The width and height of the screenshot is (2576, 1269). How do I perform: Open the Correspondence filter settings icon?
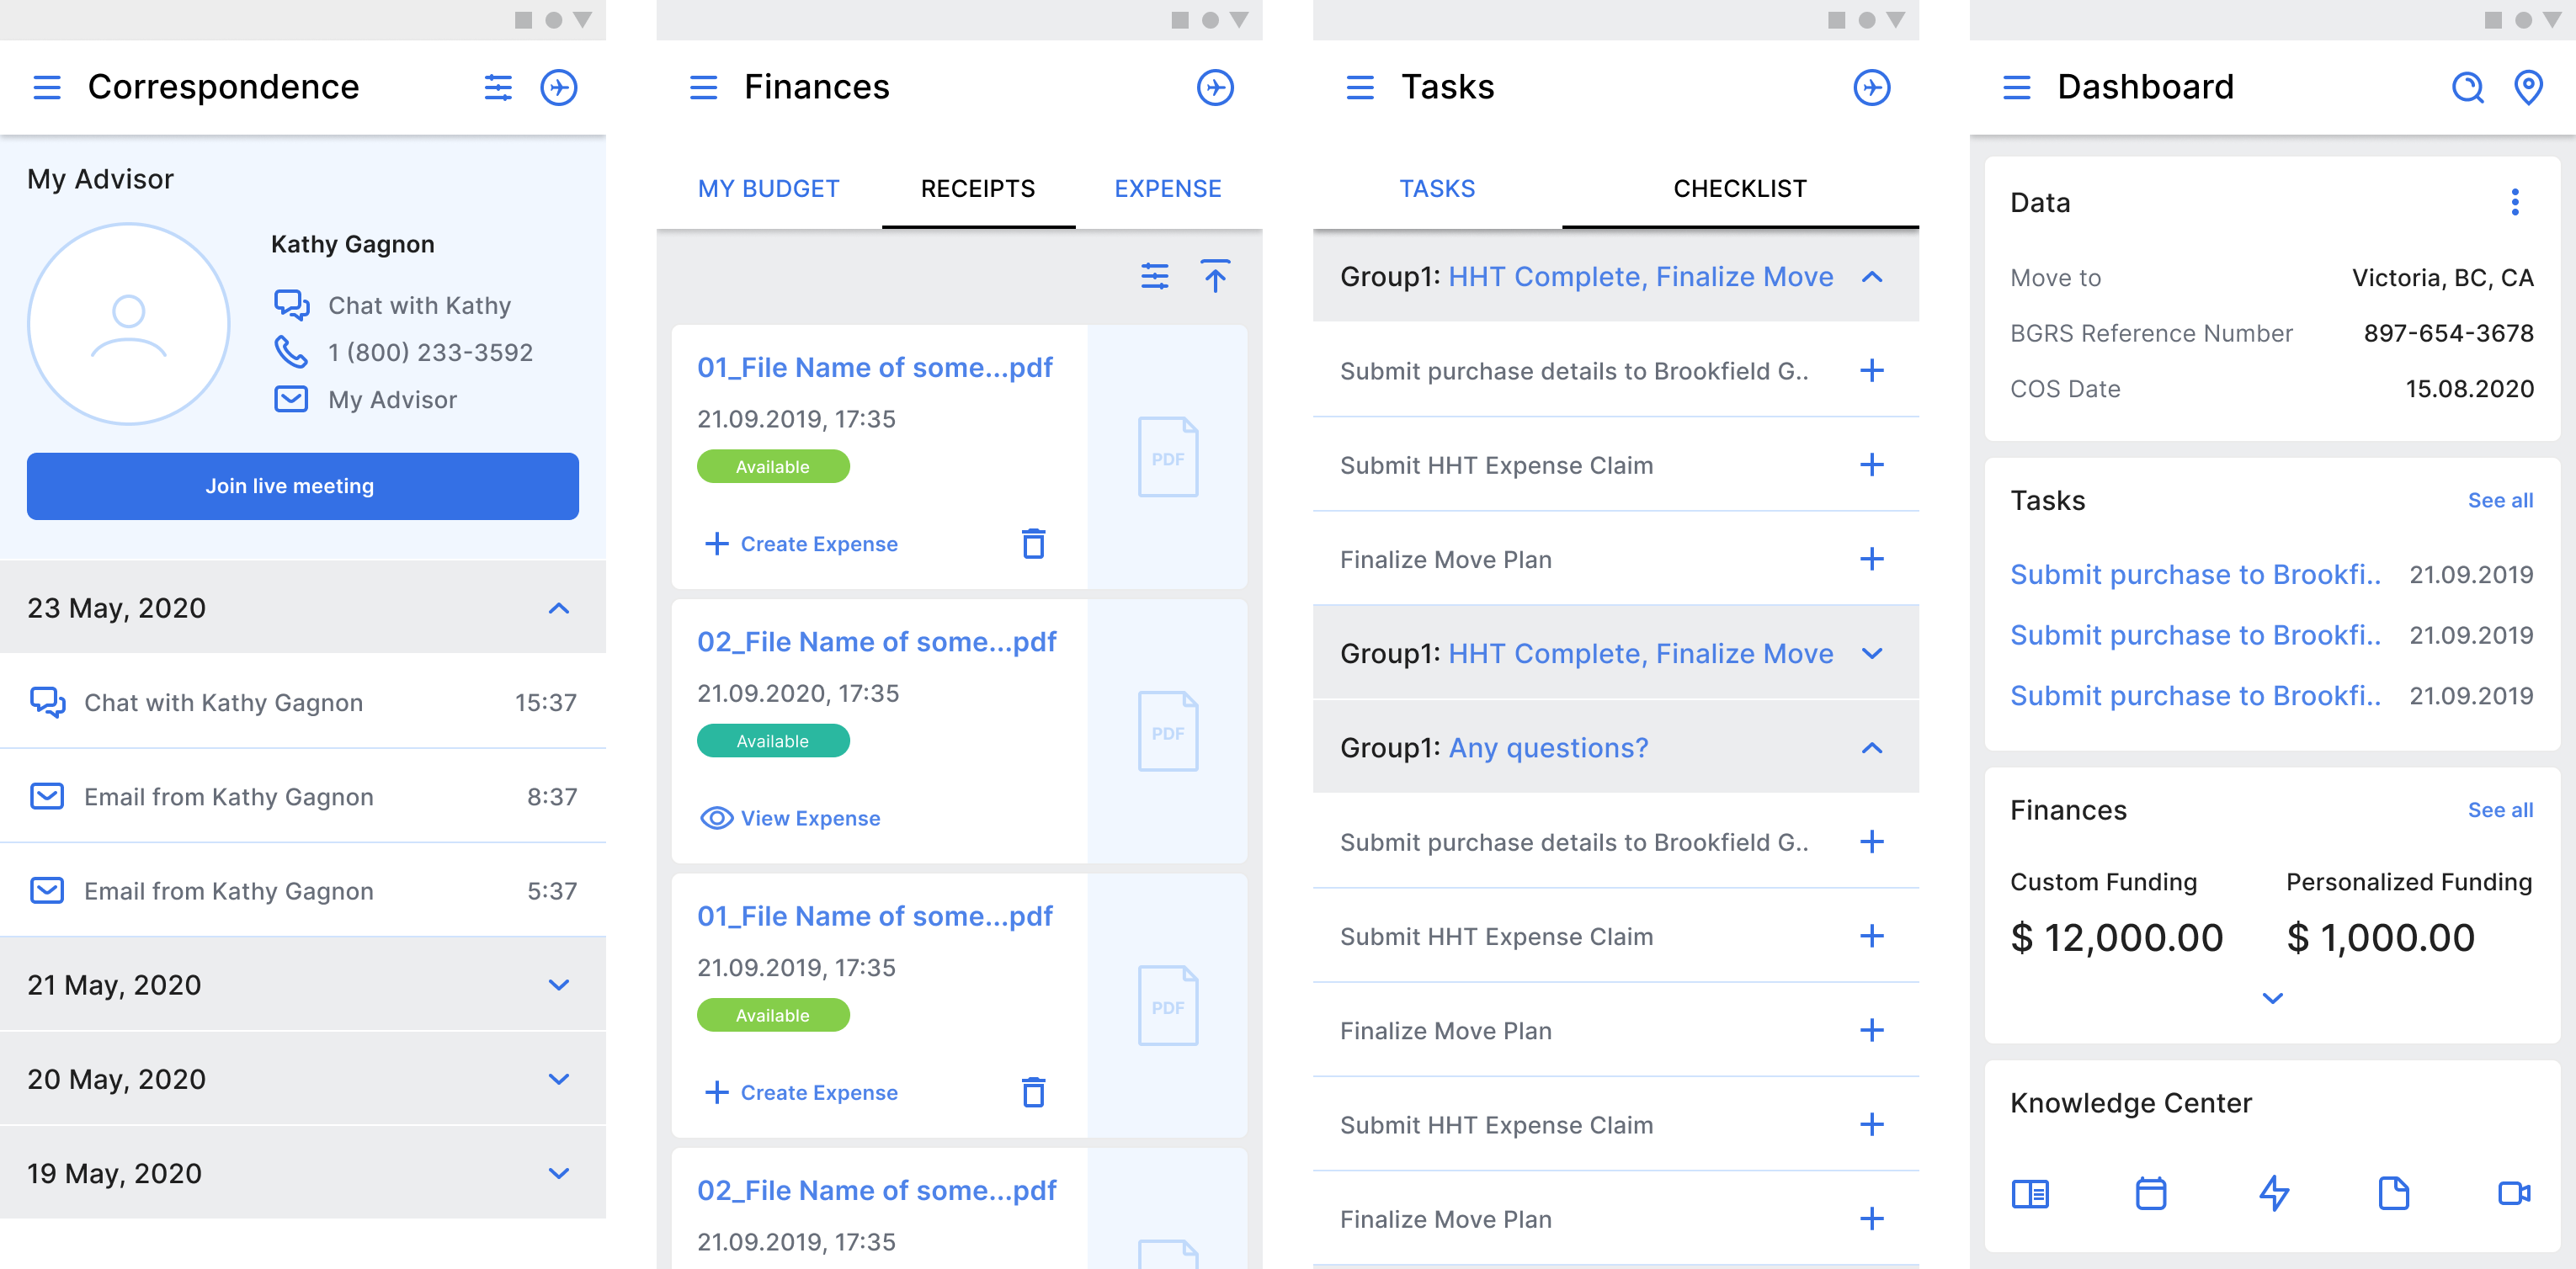pos(498,88)
